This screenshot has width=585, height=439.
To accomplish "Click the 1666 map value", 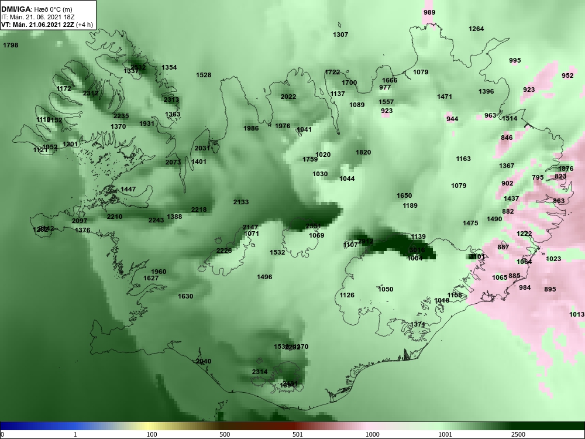I will coord(390,80).
